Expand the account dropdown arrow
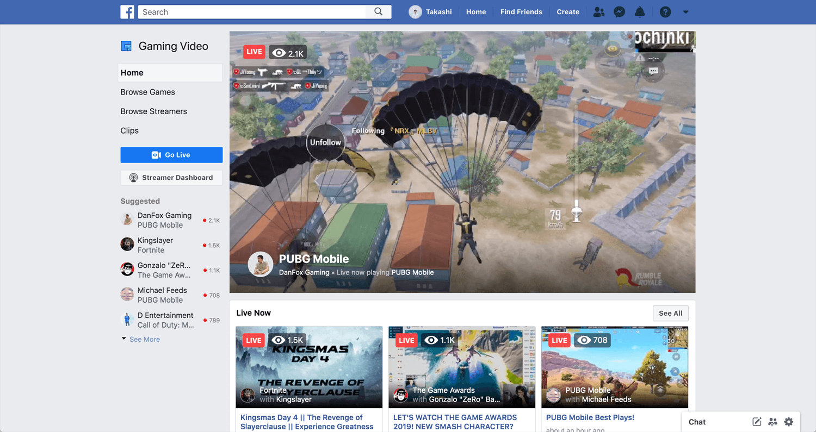 pos(685,12)
